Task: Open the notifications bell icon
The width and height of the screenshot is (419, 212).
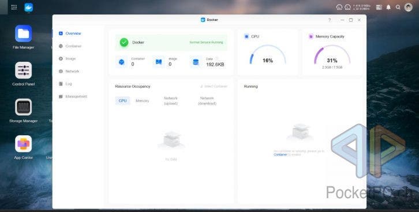Action: [x=388, y=7]
